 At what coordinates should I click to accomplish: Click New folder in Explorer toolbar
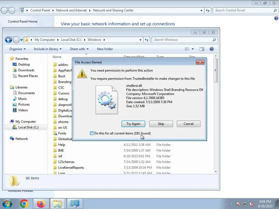(105, 49)
